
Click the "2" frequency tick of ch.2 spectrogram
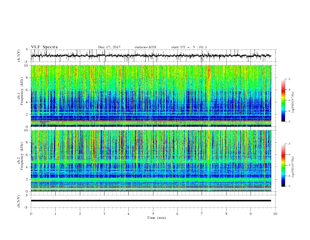(x=27, y=179)
